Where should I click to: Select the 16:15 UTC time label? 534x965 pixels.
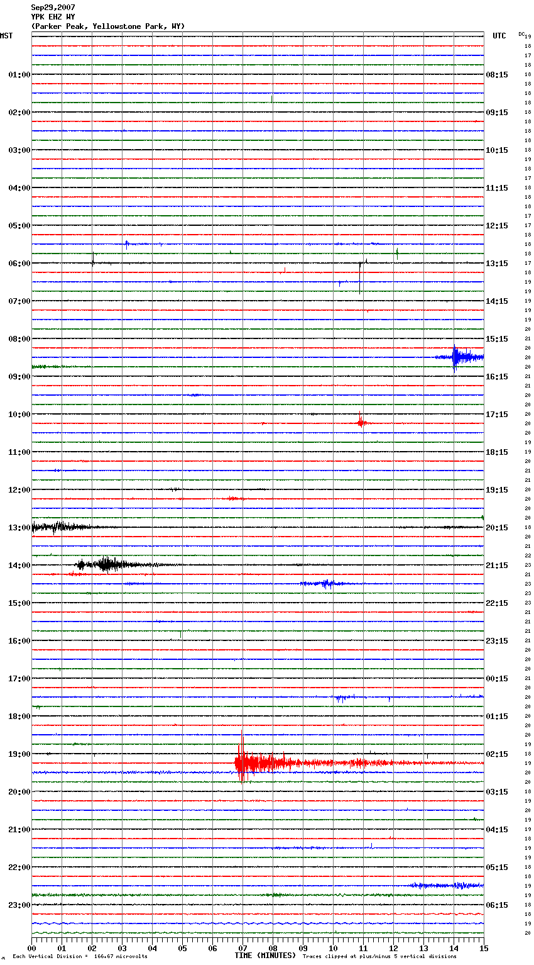(497, 377)
